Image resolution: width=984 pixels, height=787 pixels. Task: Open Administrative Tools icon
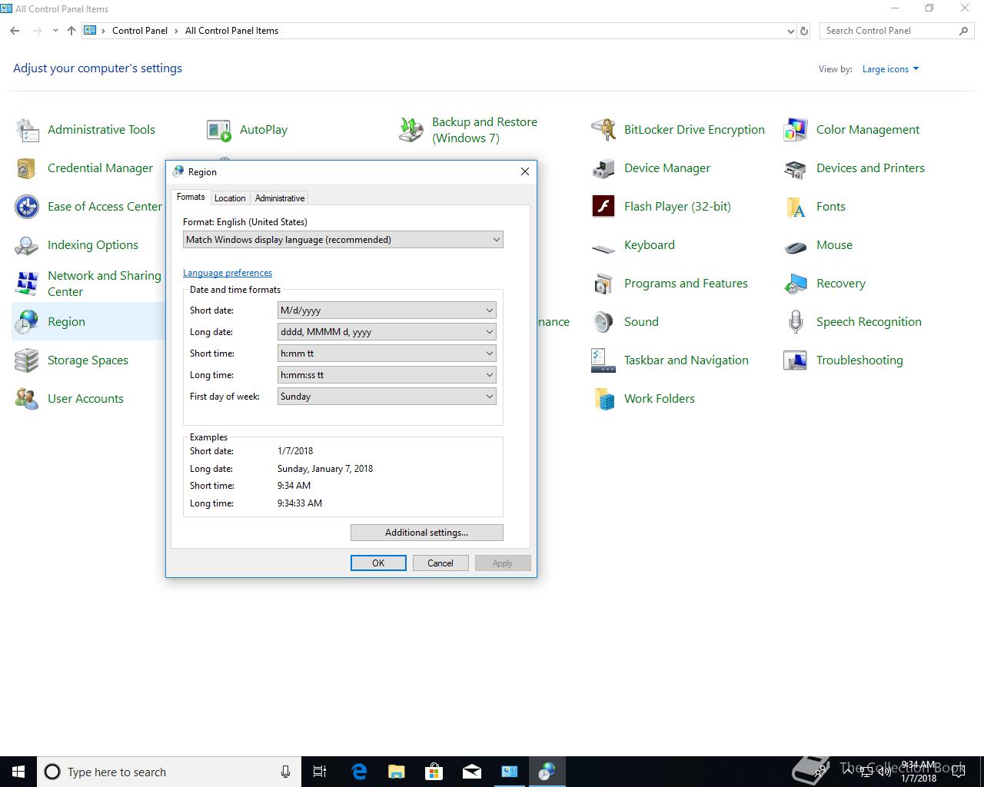(27, 130)
